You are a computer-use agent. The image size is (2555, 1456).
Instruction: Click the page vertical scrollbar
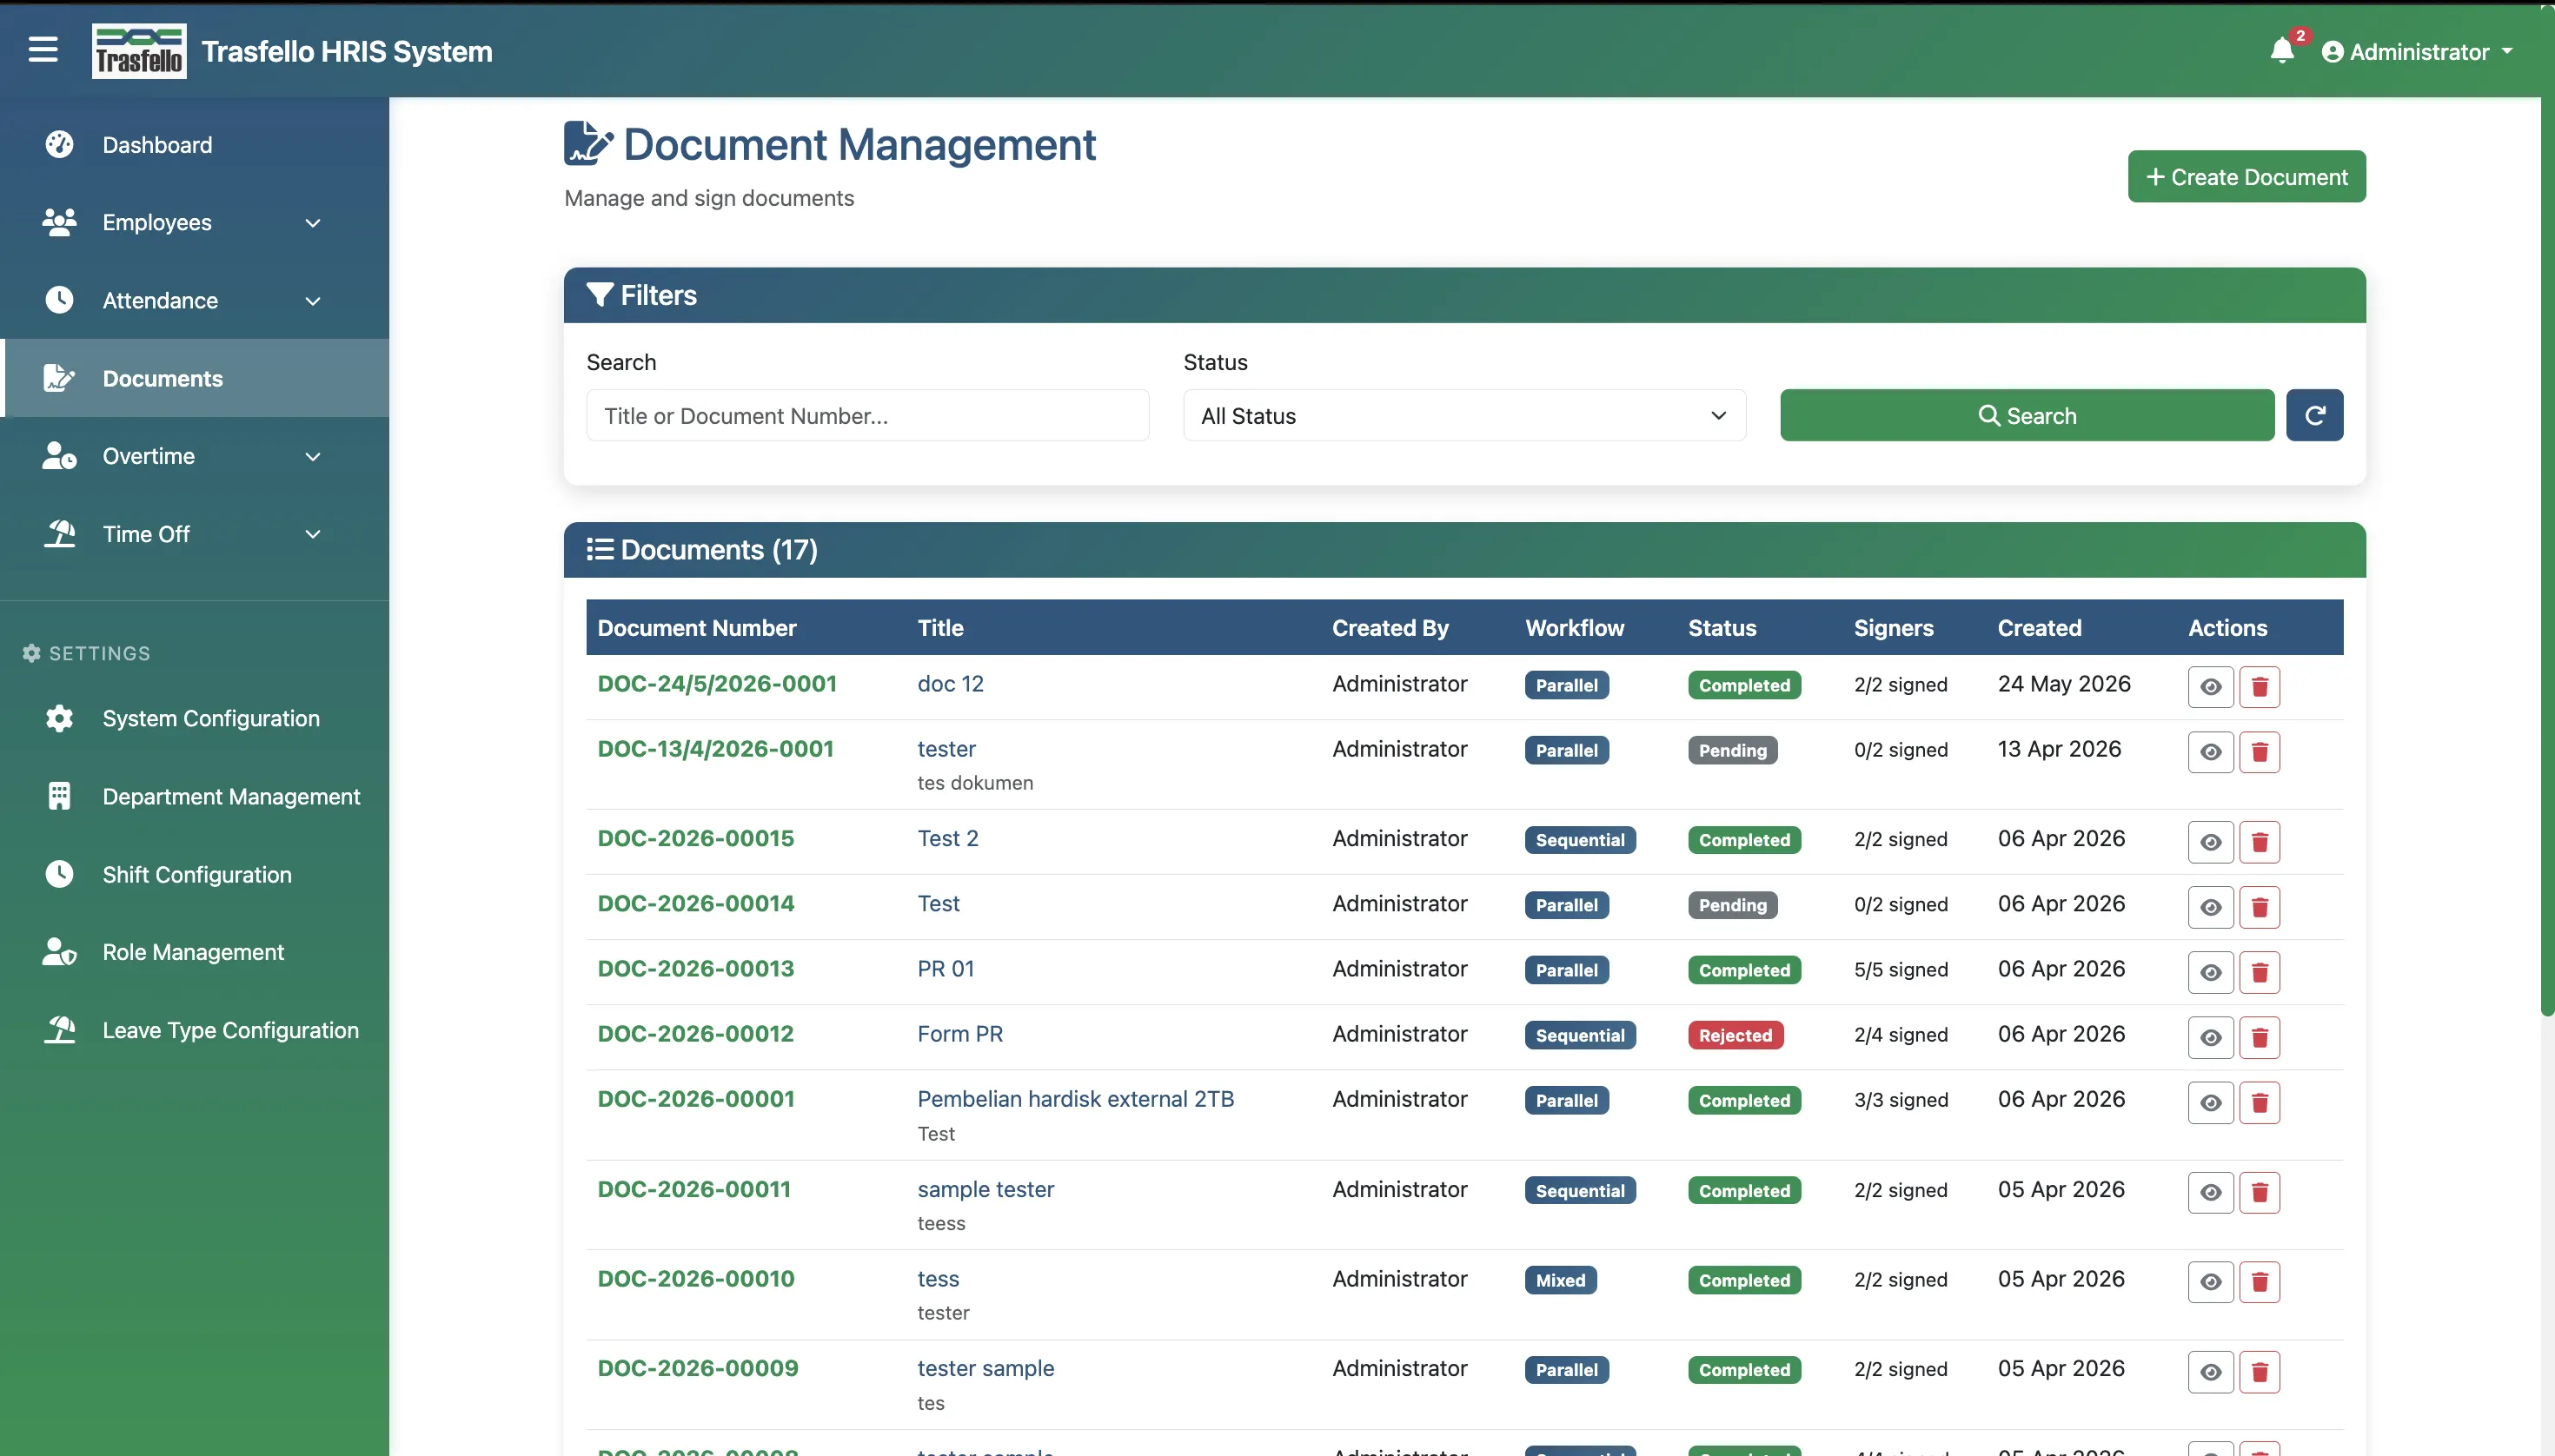click(x=2547, y=510)
